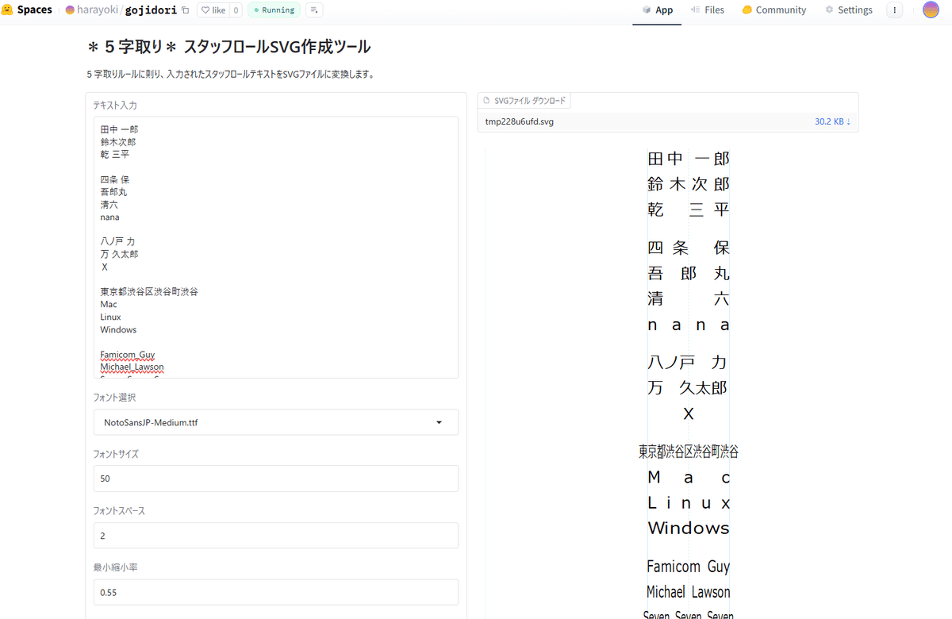Screen dimensions: 952x619
Task: Click inside the テキスト入力 text area
Action: 275,246
